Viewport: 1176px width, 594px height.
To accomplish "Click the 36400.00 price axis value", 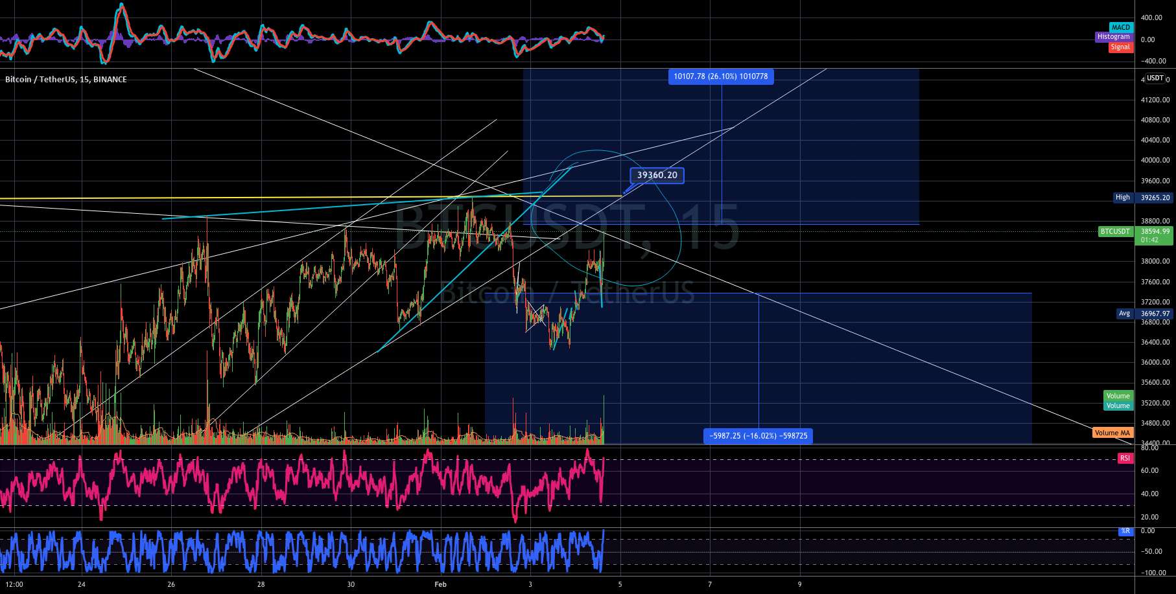I will click(1155, 342).
